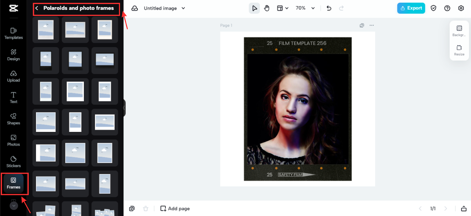This screenshot has width=471, height=216.
Task: Click the CapCut logo icon
Action: click(13, 8)
